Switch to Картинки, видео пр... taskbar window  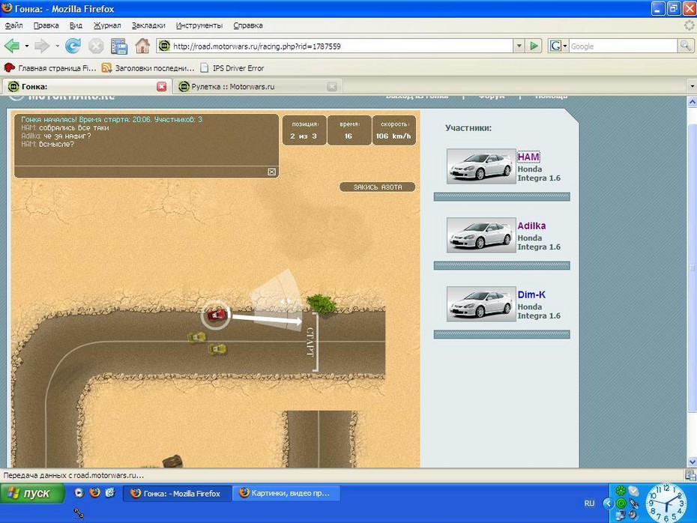(286, 493)
